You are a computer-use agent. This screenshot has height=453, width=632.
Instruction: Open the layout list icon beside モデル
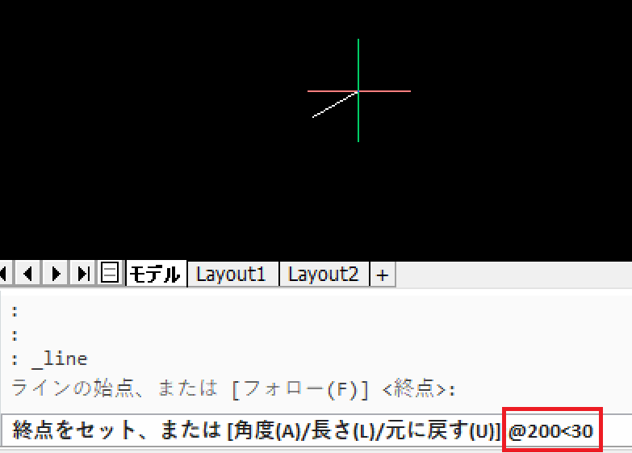tap(110, 273)
